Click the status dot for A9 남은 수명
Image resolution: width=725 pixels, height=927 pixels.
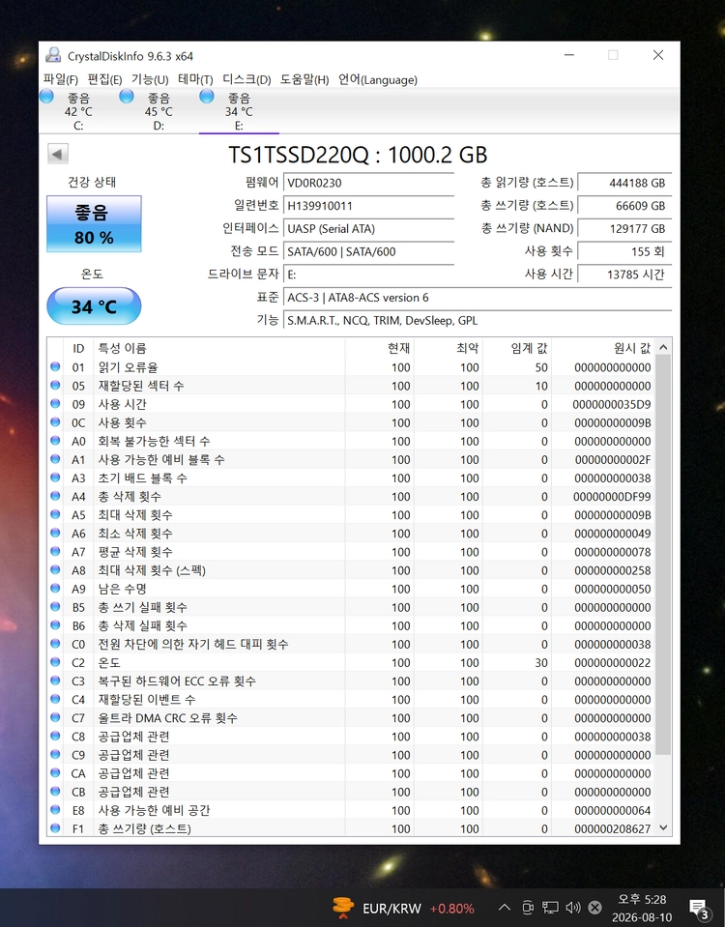click(x=56, y=589)
